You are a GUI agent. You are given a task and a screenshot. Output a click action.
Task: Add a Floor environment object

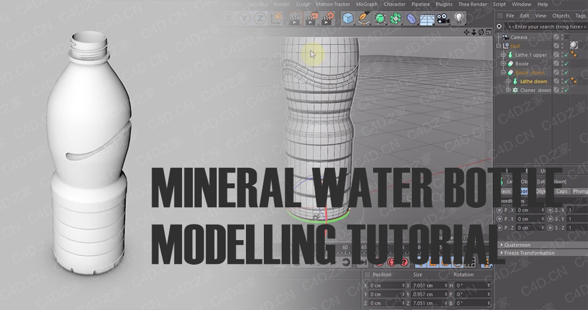427,19
